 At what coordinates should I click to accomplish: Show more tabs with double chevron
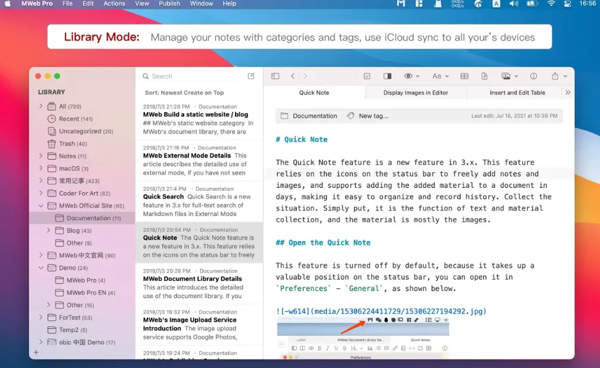568,92
